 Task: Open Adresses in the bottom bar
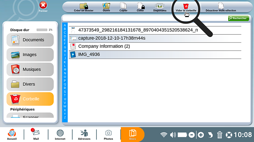pos(84,135)
